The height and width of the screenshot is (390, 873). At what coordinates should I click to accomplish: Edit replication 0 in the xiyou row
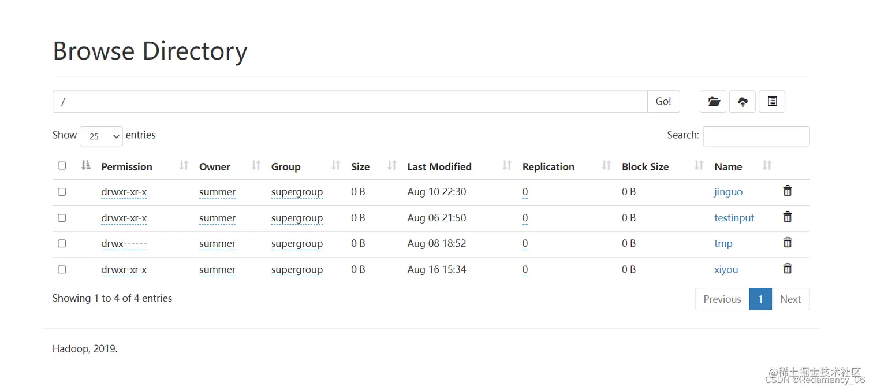pos(525,269)
